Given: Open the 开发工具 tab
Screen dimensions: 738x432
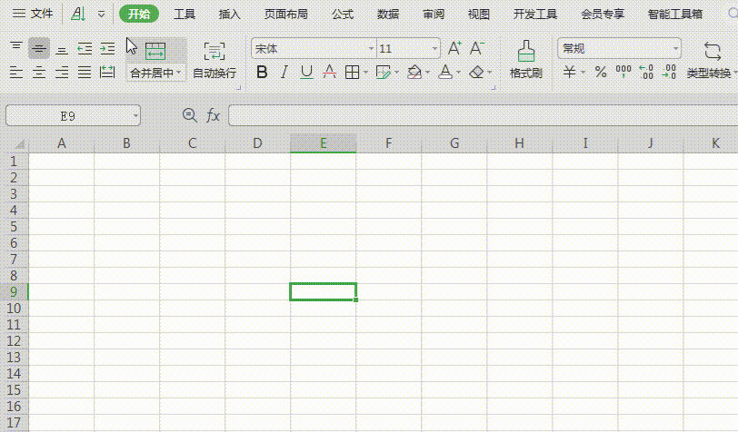Looking at the screenshot, I should click(535, 15).
